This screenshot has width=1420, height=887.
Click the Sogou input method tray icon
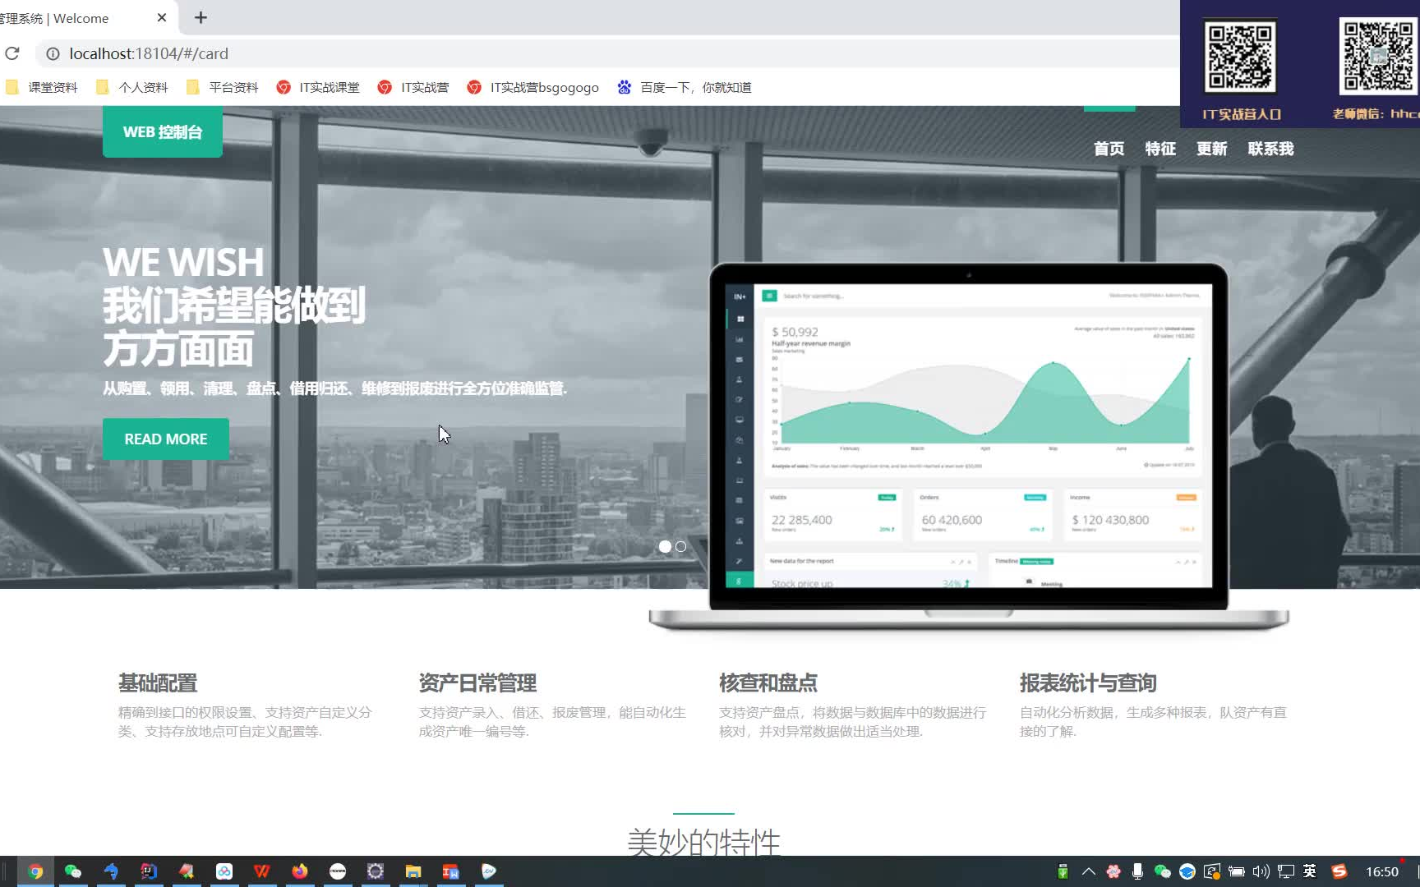(1339, 871)
